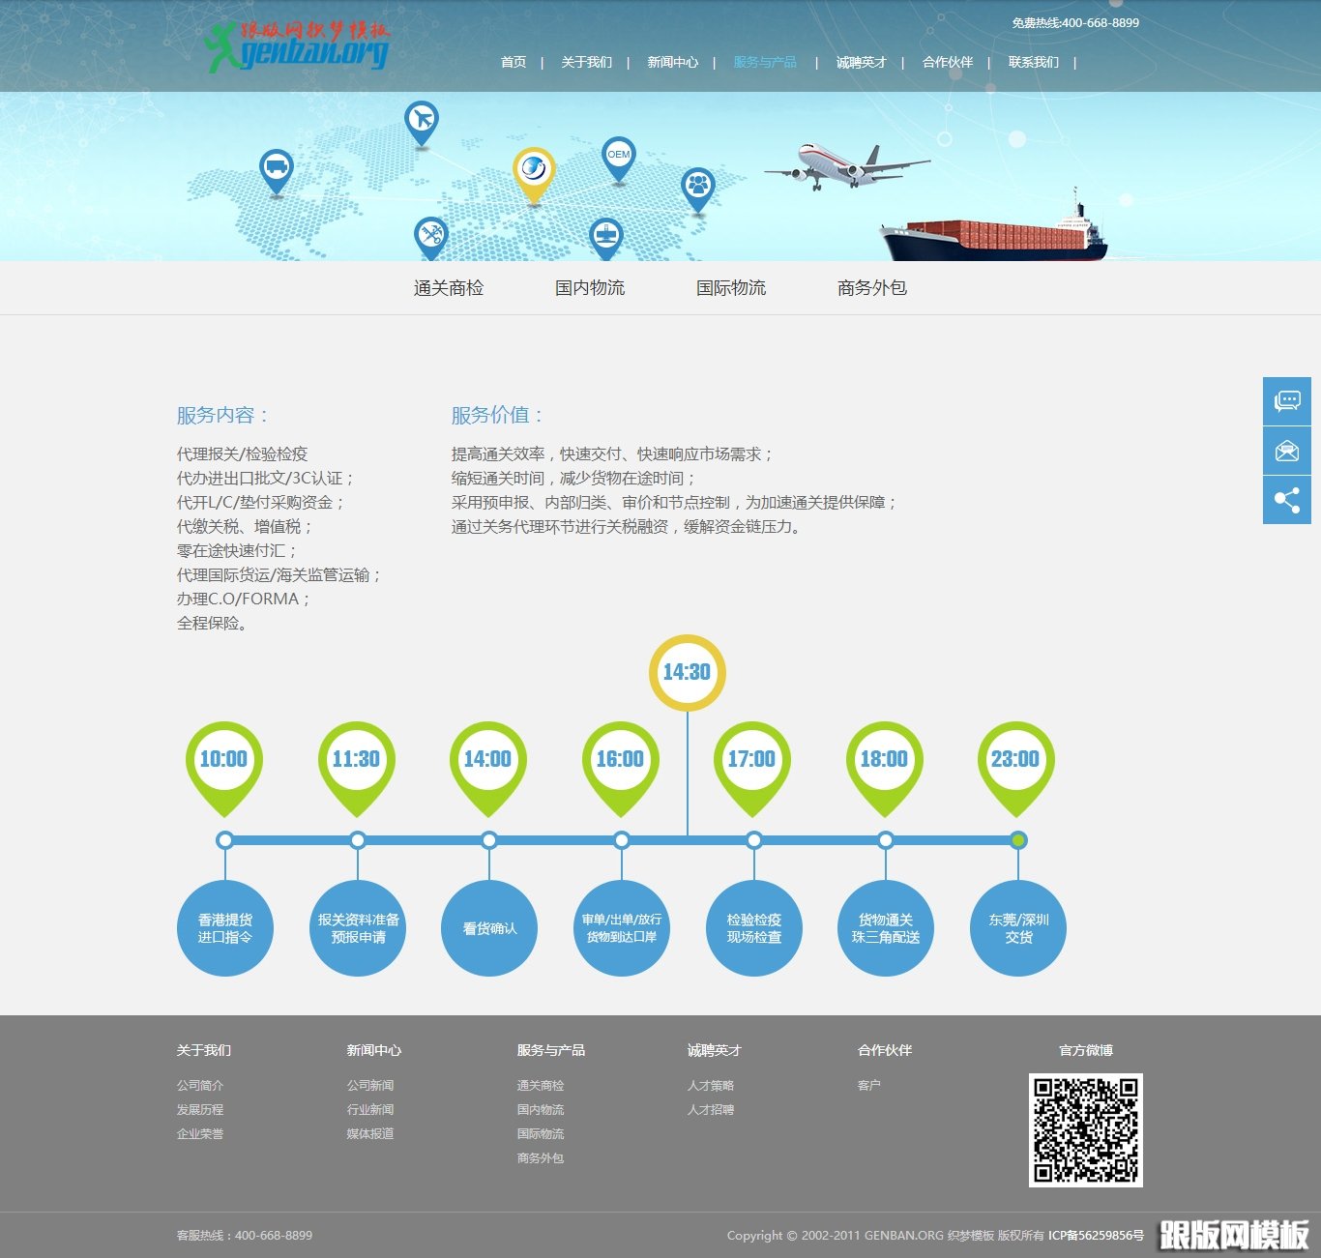Select the 商务外包 tab
Image resolution: width=1321 pixels, height=1258 pixels.
872,288
